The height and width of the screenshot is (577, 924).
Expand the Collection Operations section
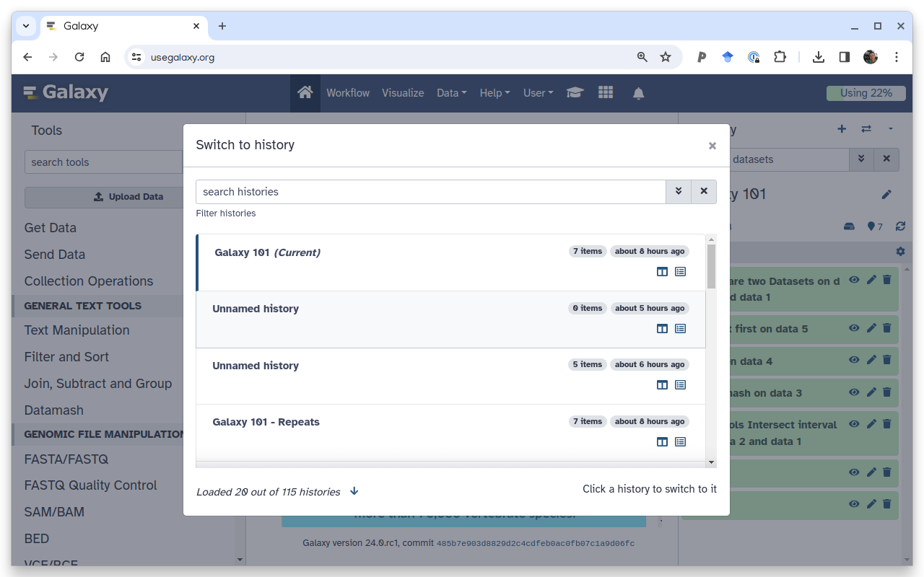89,281
